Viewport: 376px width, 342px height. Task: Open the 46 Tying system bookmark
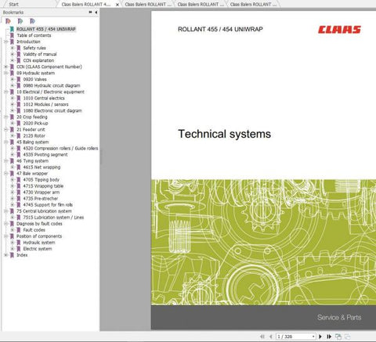coord(32,160)
